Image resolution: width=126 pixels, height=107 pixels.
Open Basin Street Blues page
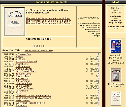(x=25, y=71)
